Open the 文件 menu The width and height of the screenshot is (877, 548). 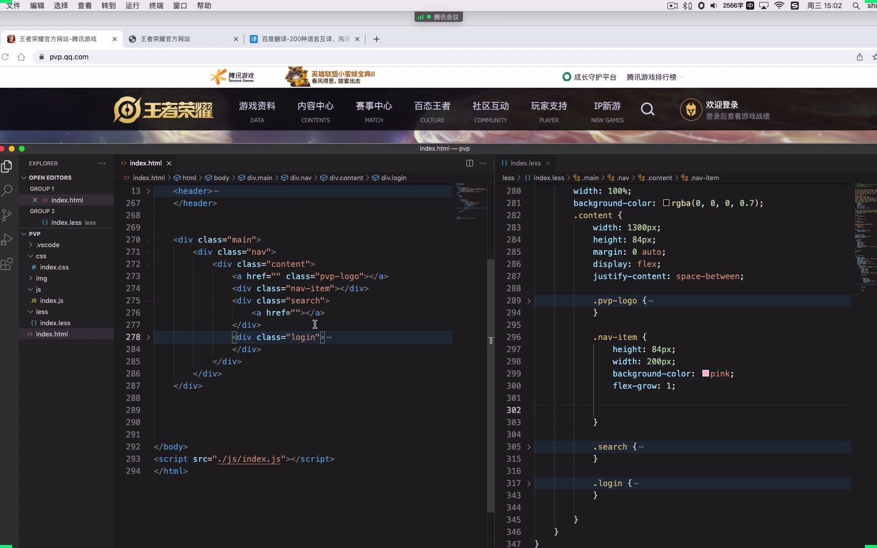click(13, 6)
